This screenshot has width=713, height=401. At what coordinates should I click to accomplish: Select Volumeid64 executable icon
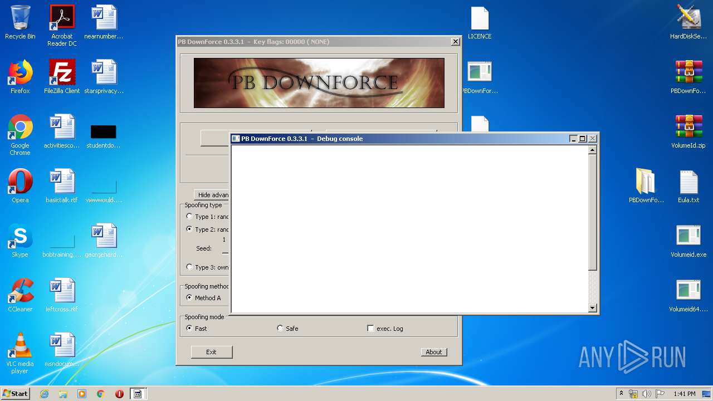(x=688, y=296)
